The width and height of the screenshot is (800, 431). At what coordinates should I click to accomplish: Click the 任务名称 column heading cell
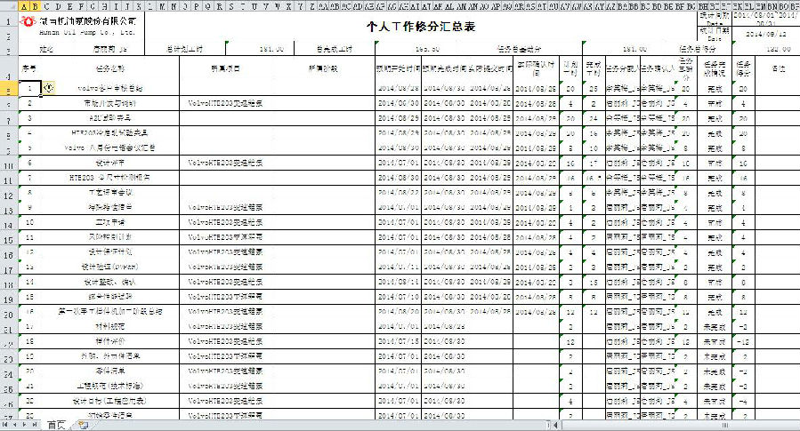coord(110,68)
